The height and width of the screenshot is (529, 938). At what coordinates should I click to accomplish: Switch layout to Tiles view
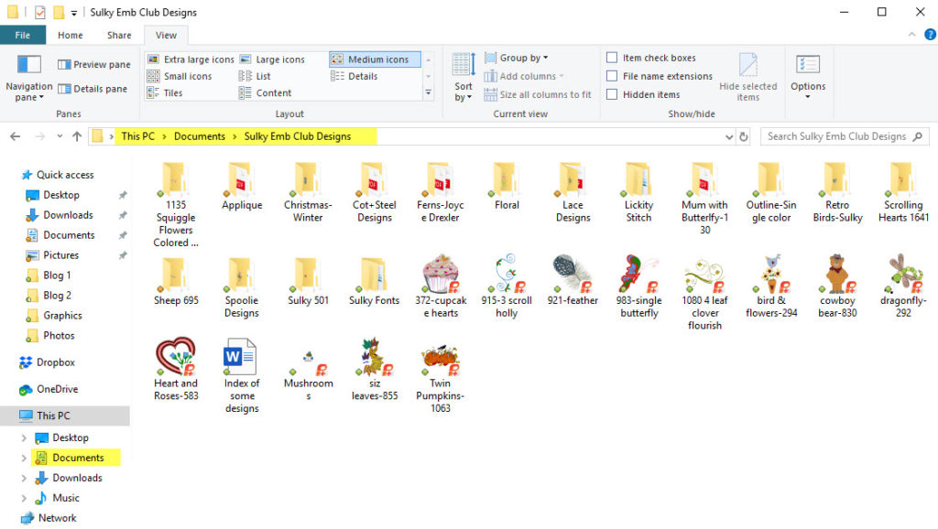pos(165,92)
